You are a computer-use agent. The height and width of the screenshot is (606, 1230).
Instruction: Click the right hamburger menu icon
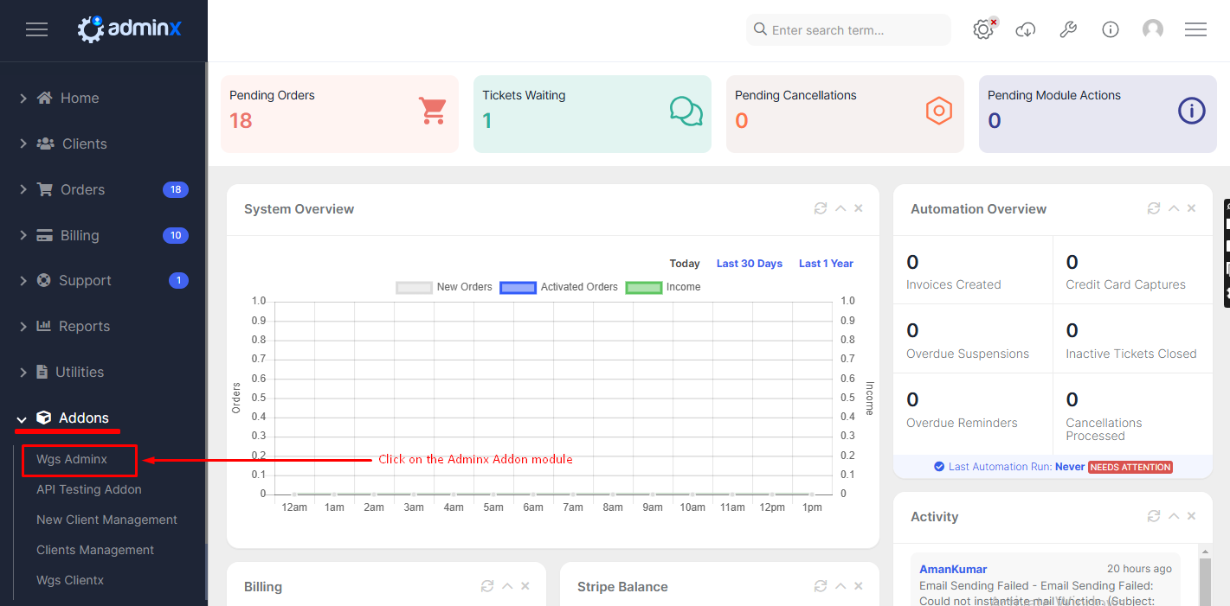(x=1195, y=29)
